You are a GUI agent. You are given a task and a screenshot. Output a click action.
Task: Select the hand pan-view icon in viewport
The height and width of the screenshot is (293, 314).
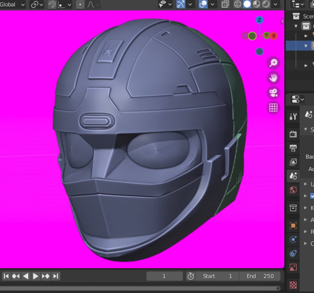click(273, 78)
